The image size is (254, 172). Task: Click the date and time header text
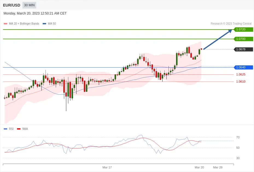(x=35, y=13)
